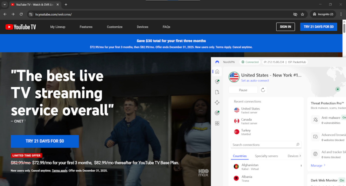Open the four-squares grid icon in NordVPN sidebar

click(217, 123)
